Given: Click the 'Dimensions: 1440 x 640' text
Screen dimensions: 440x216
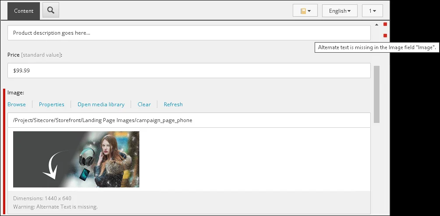Looking at the screenshot, I should tap(42, 198).
